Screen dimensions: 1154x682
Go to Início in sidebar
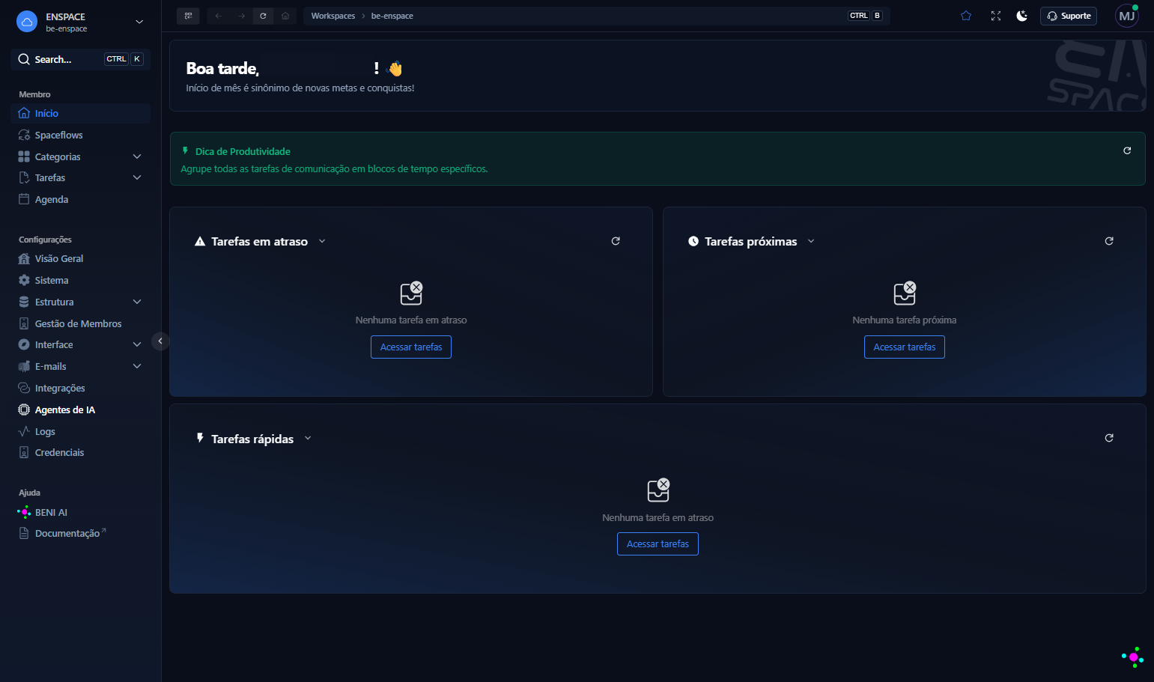81,113
